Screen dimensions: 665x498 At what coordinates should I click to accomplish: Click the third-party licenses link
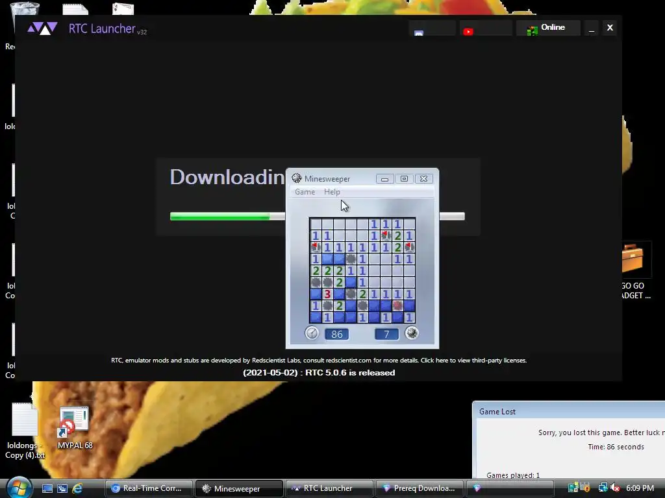pyautogui.click(x=473, y=361)
